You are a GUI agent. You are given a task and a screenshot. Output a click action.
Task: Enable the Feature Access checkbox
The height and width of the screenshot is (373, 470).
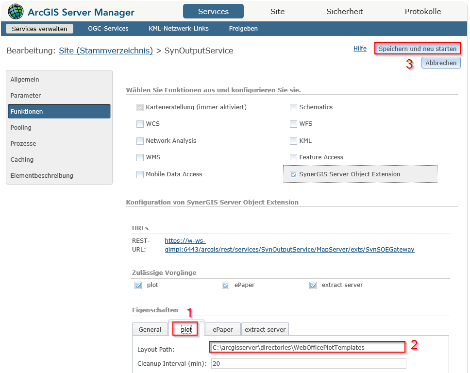point(293,157)
